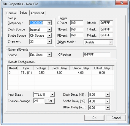Click the DMask input field

click(106, 23)
